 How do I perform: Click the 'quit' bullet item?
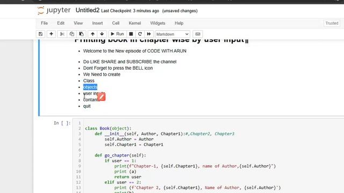pyautogui.click(x=87, y=106)
